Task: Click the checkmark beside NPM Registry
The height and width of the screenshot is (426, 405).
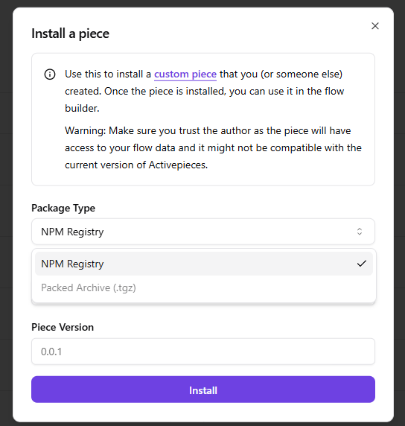Action: [x=362, y=264]
